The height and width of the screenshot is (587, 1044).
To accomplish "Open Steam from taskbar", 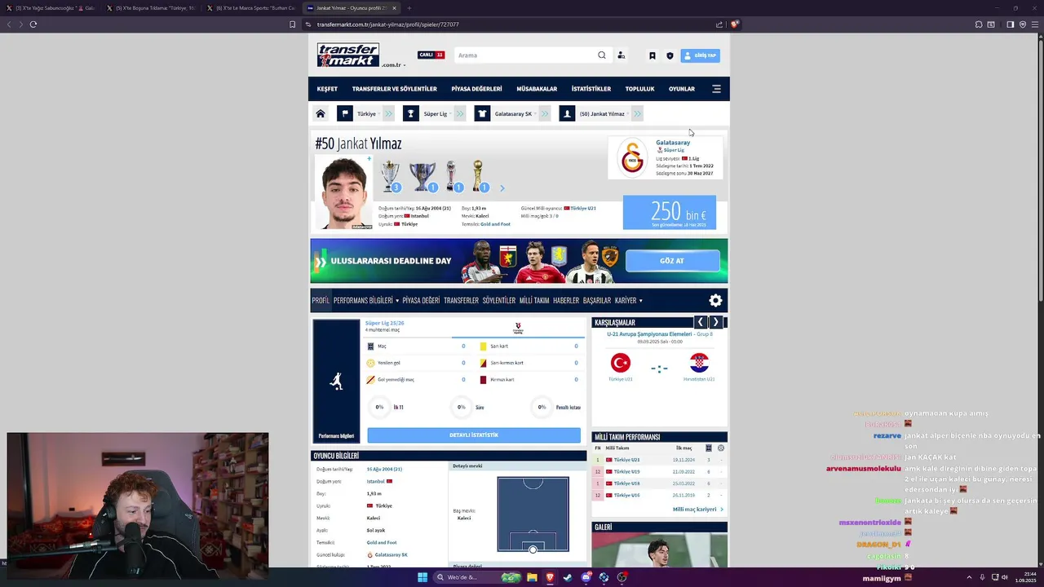I will pyautogui.click(x=568, y=577).
